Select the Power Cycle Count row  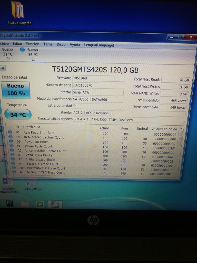pyautogui.click(x=92, y=147)
